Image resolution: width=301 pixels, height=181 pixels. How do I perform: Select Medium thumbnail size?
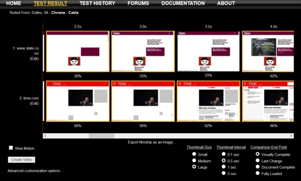pos(194,160)
